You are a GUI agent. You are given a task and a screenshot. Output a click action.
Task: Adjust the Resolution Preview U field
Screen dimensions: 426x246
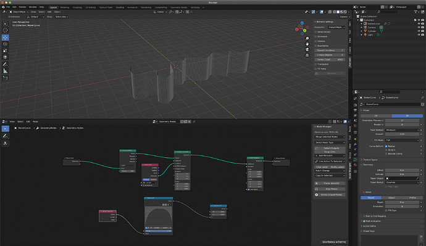(x=402, y=120)
